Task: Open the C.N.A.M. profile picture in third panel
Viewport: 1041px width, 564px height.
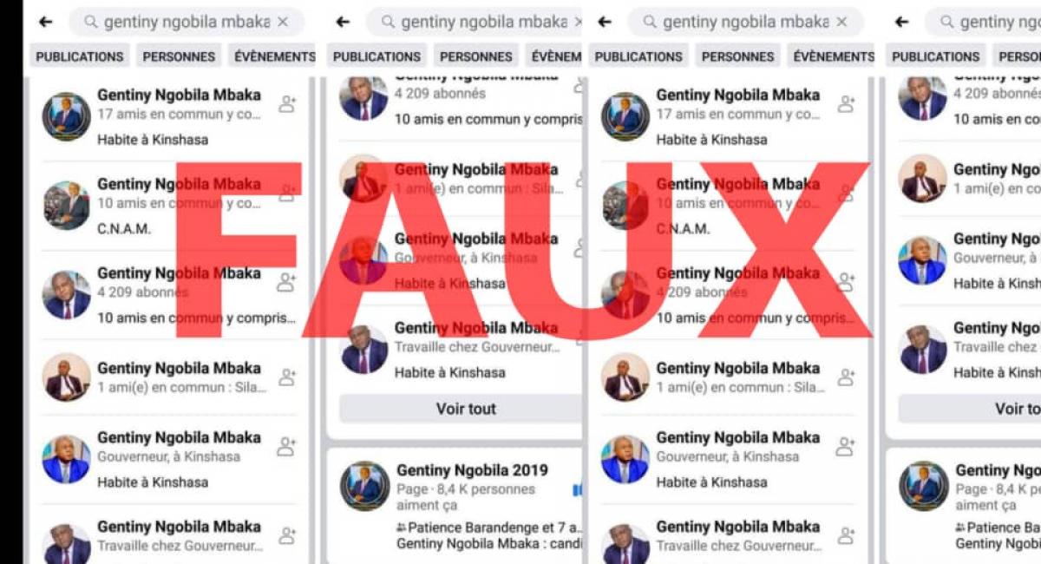Action: (625, 206)
